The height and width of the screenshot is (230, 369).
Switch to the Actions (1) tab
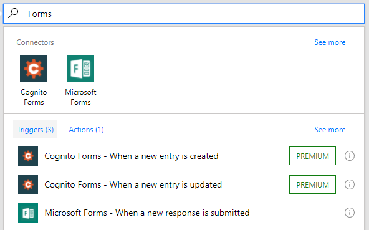point(86,129)
